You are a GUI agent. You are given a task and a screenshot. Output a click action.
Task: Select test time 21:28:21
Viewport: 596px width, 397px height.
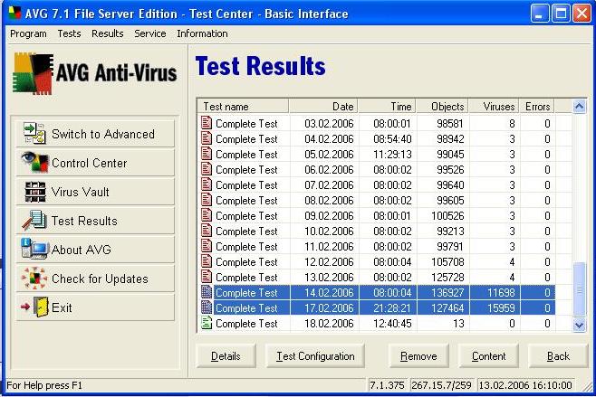point(392,307)
